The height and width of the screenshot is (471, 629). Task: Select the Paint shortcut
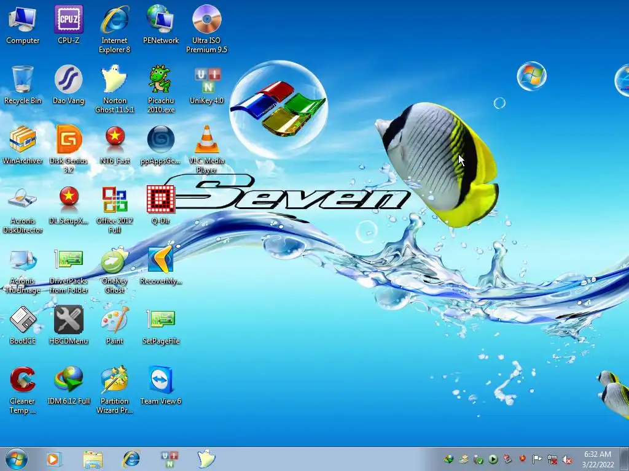(115, 326)
